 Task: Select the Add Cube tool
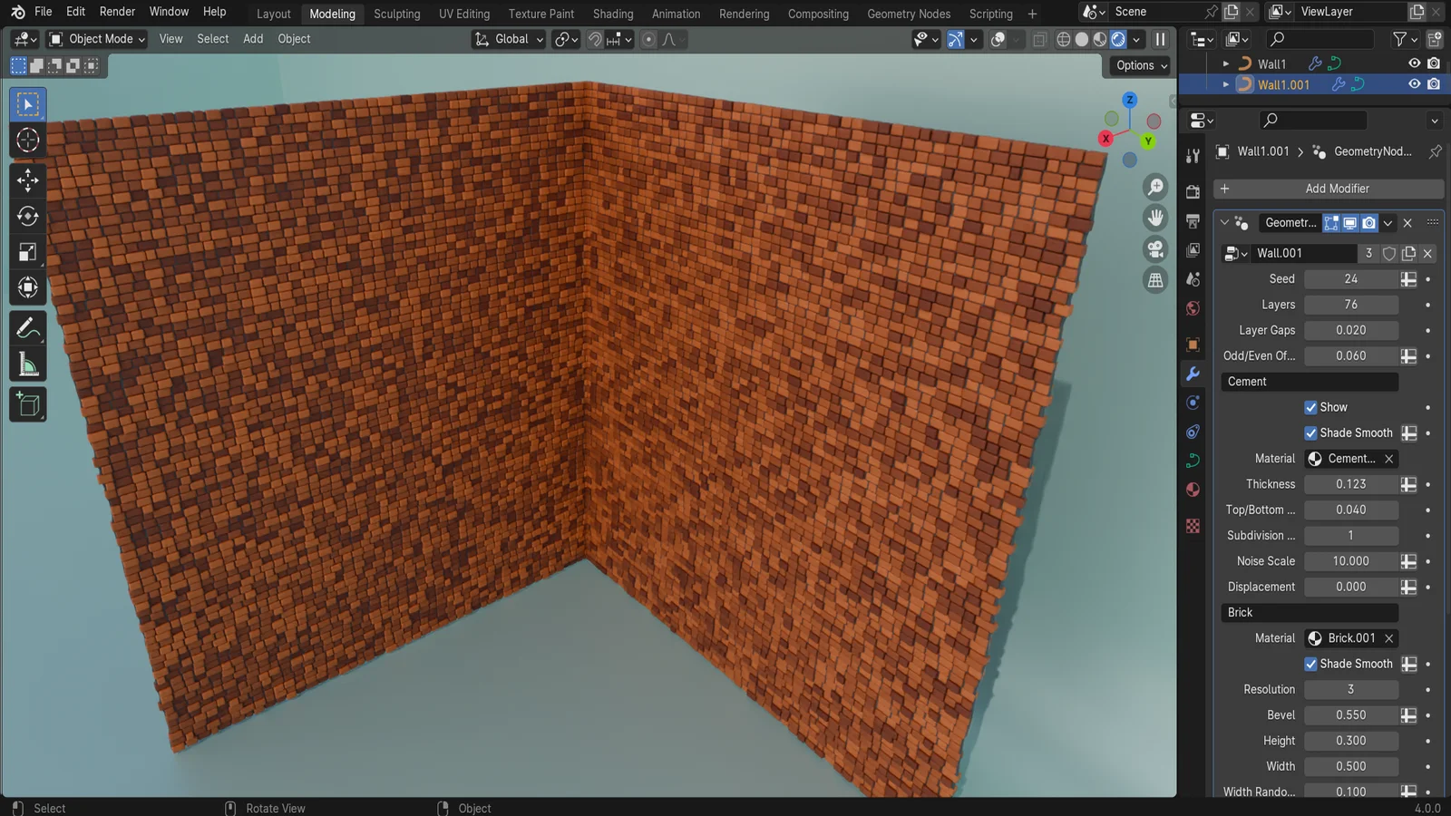(27, 404)
